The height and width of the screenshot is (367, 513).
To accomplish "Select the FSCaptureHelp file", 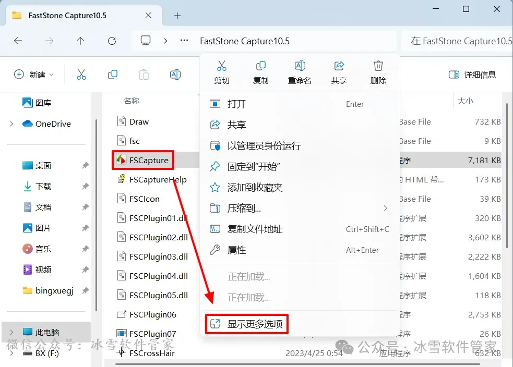I will click(x=152, y=179).
